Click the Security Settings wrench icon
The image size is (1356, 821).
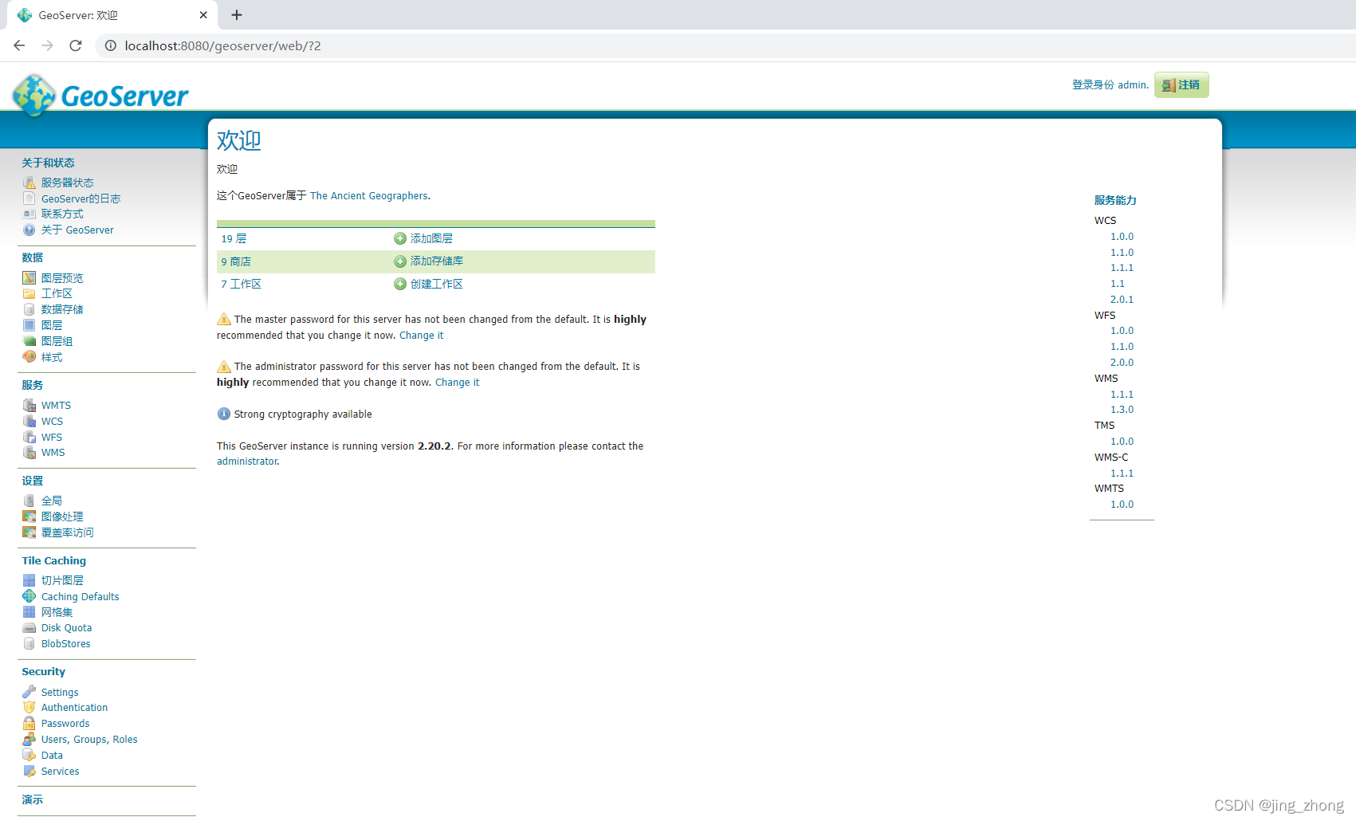coord(29,692)
